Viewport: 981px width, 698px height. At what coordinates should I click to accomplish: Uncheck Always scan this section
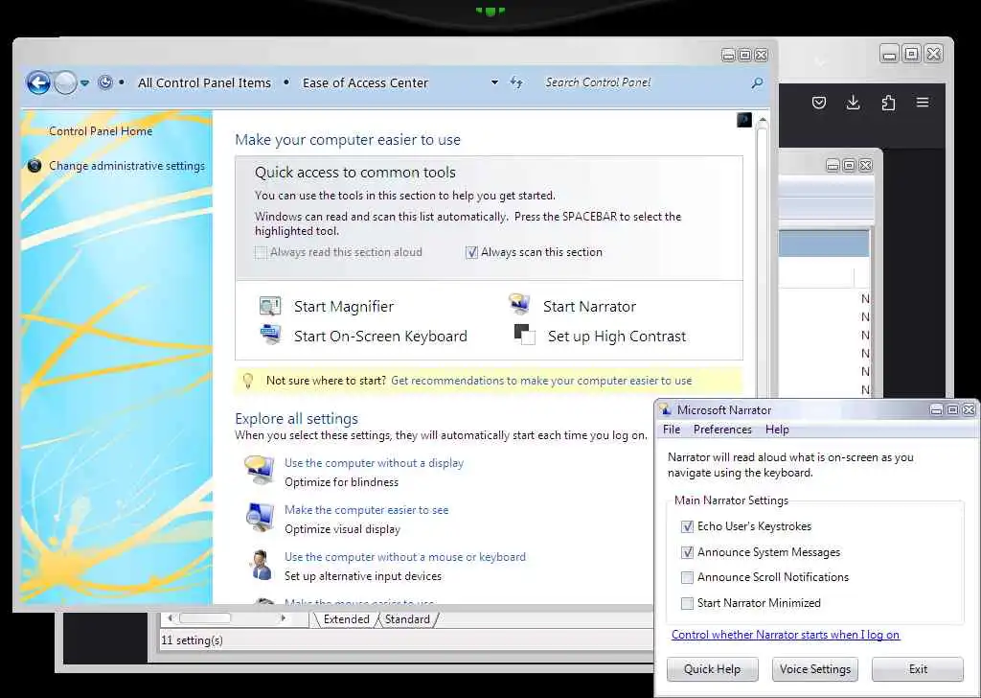click(471, 252)
